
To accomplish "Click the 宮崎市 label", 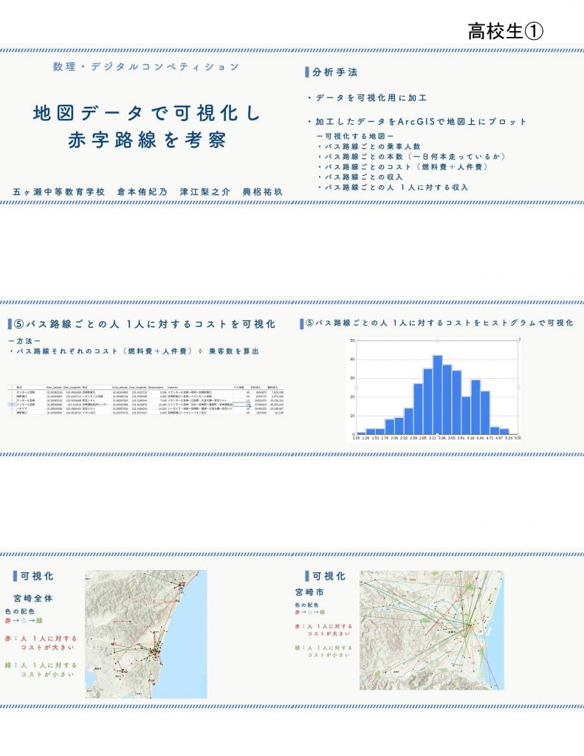I will tap(309, 592).
